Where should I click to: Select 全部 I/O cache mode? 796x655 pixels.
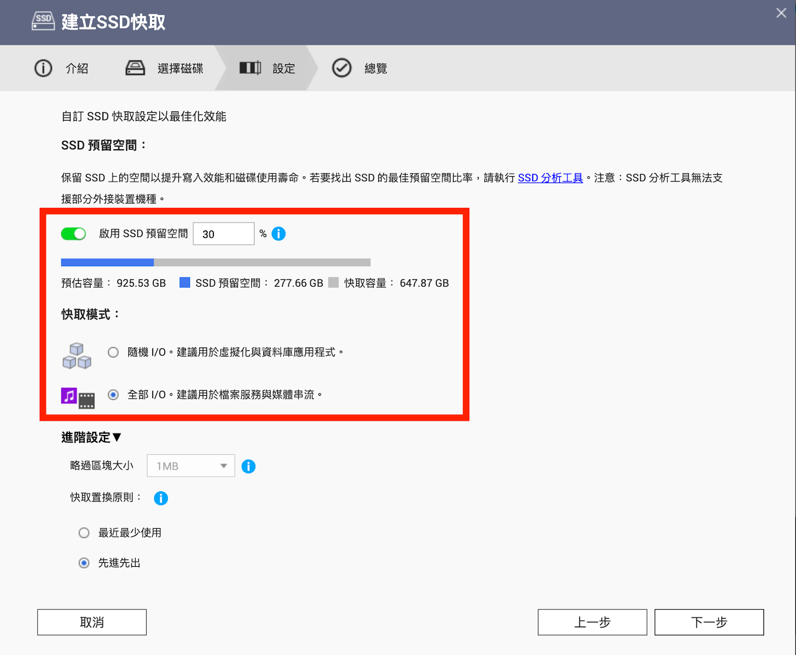[x=113, y=395]
